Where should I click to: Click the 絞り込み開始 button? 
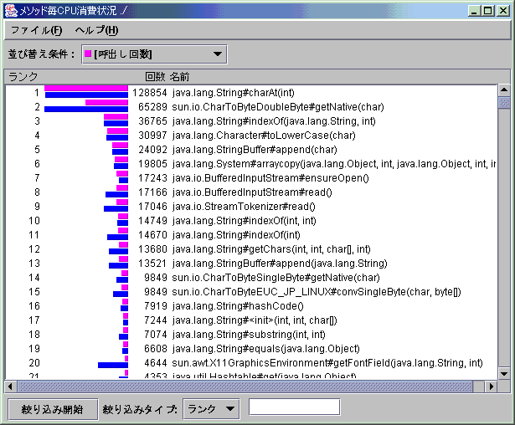point(53,409)
